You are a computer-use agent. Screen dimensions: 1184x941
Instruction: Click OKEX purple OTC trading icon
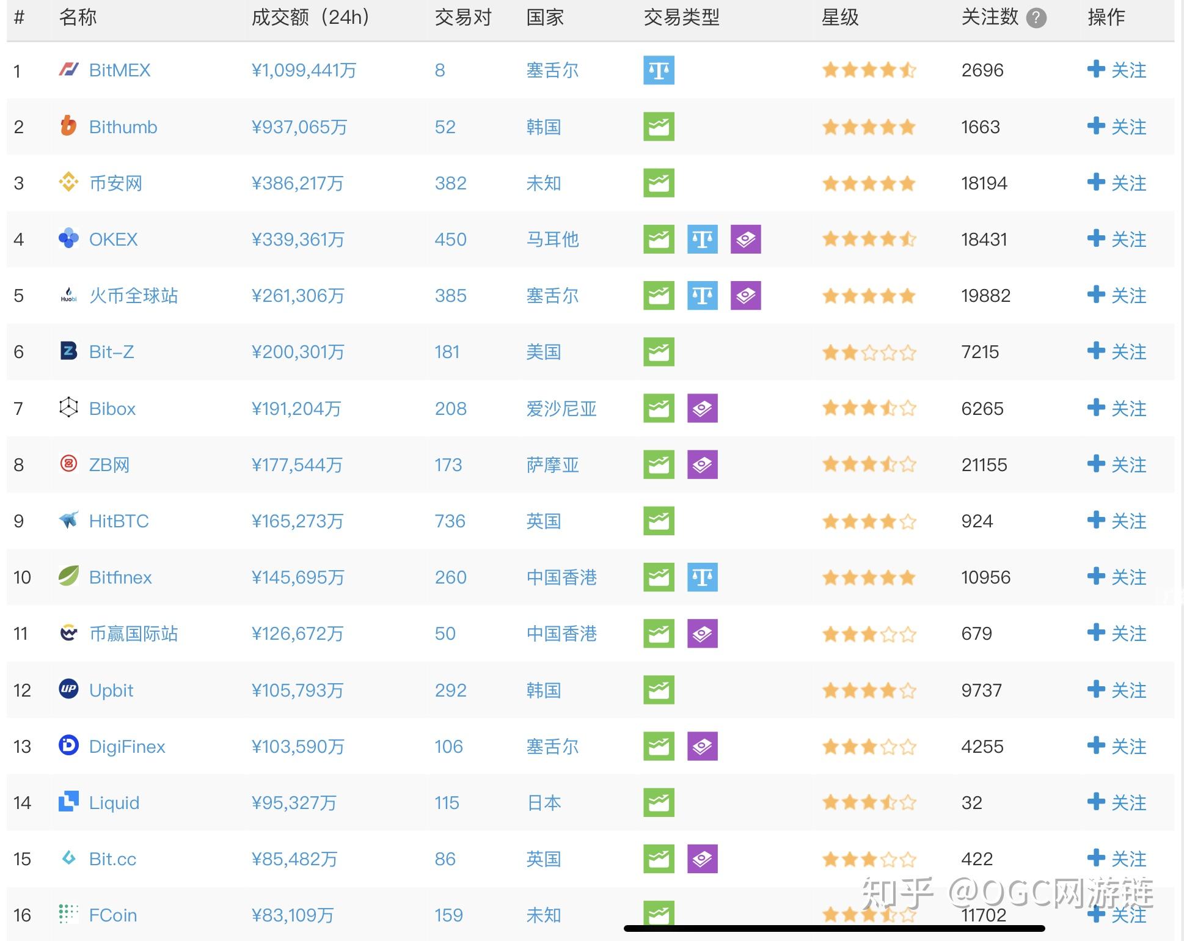pos(745,239)
